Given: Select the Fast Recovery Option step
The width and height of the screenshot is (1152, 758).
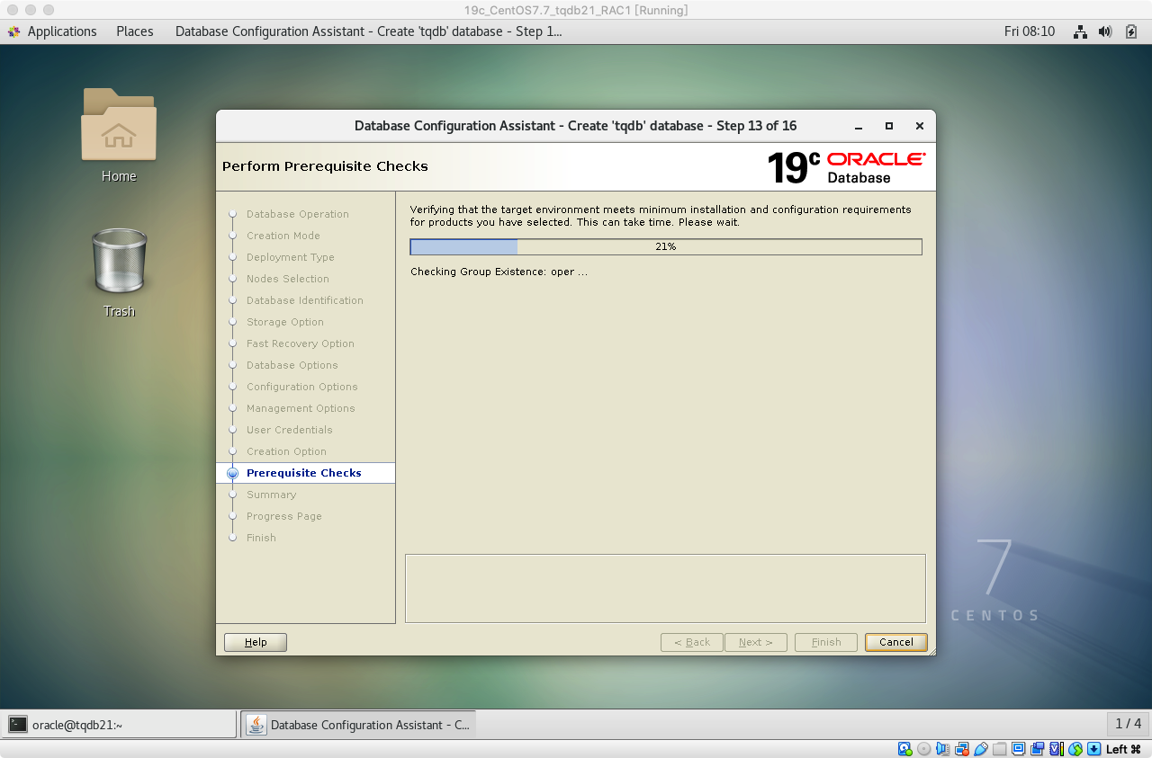Looking at the screenshot, I should 301,343.
